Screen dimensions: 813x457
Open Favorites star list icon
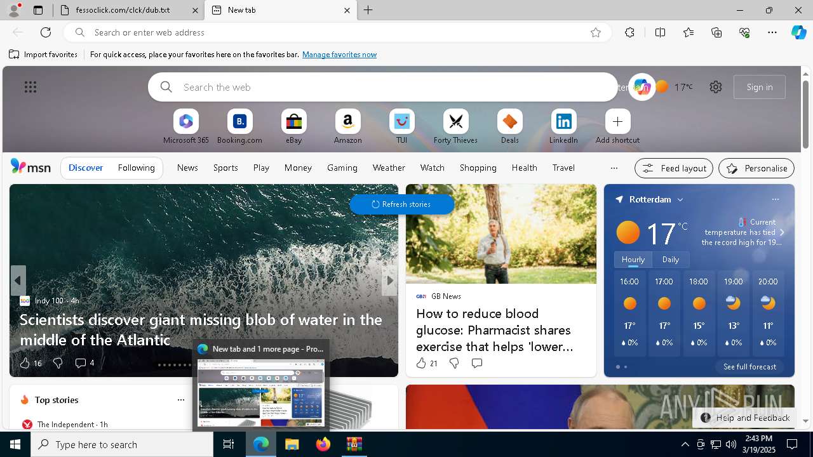coord(689,32)
